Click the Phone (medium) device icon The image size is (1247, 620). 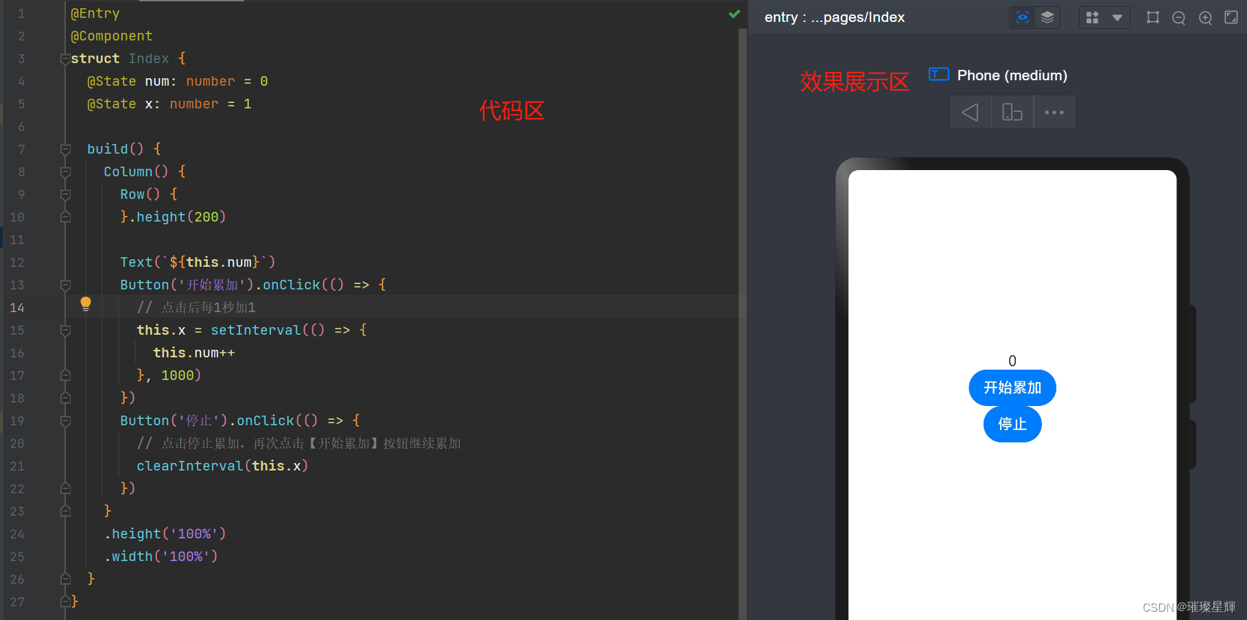pyautogui.click(x=939, y=74)
